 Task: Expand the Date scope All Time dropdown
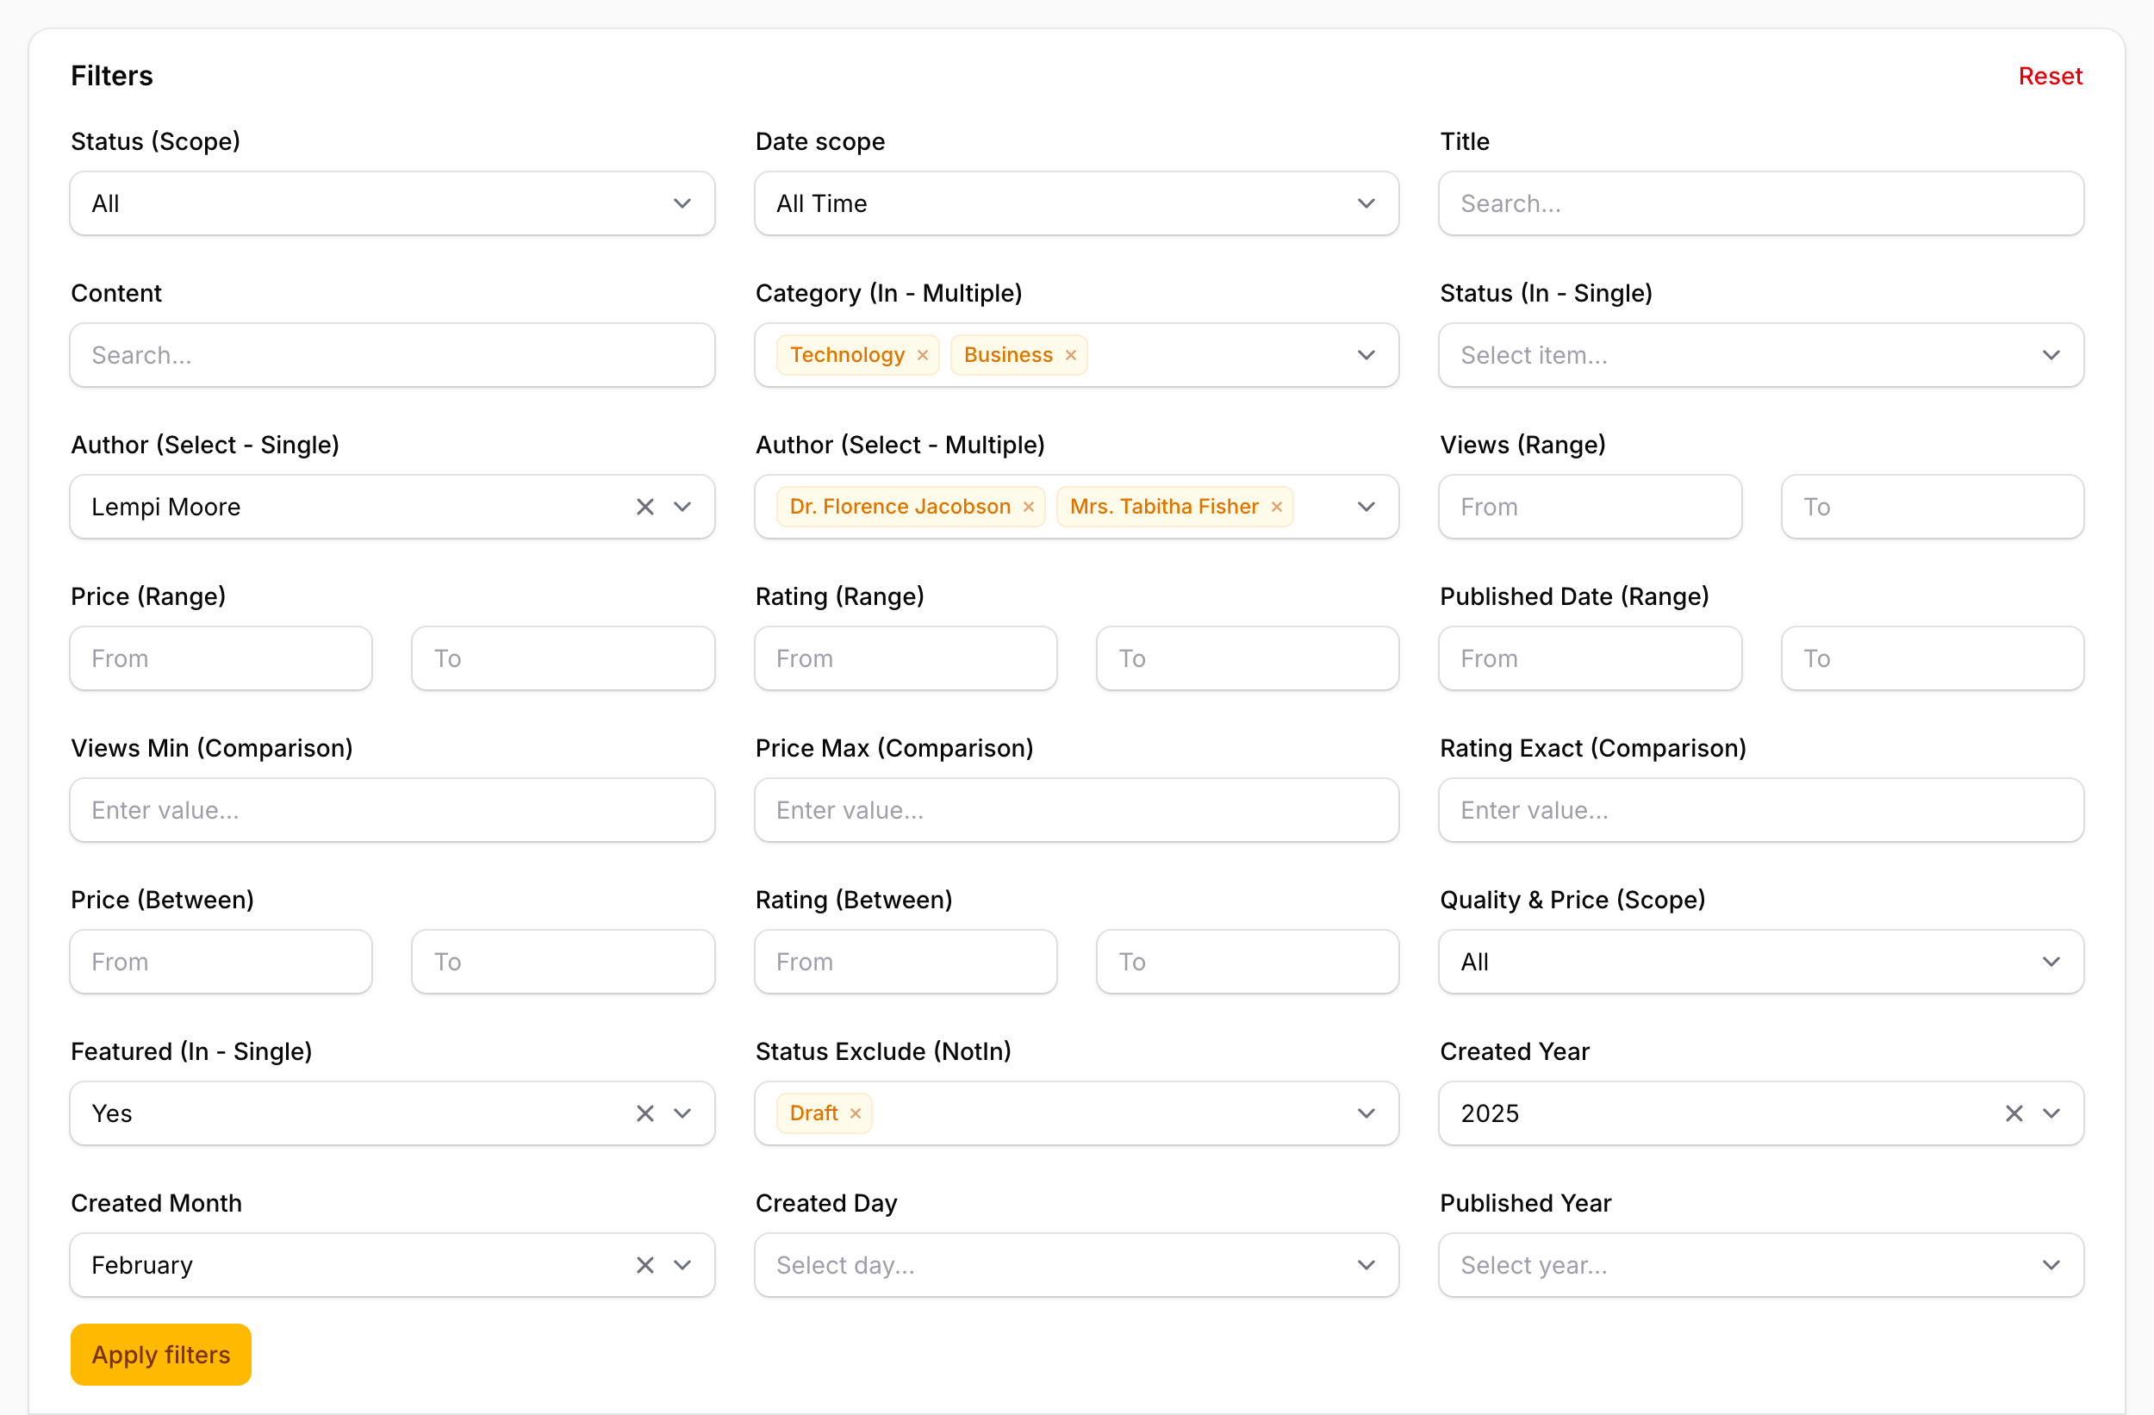[1076, 203]
